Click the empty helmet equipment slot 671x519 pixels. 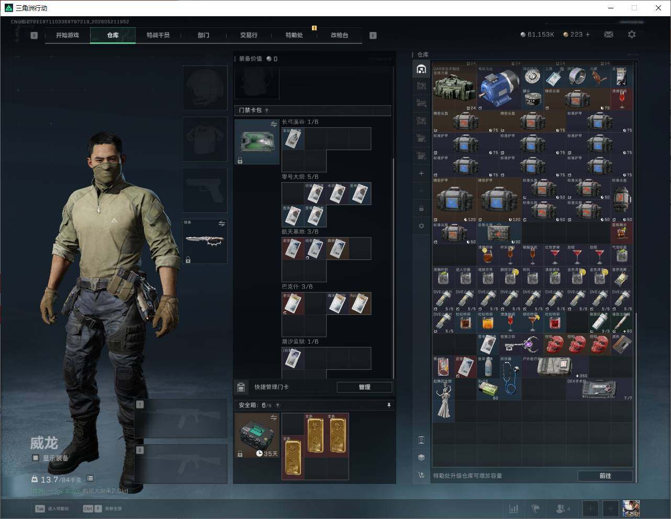(205, 88)
